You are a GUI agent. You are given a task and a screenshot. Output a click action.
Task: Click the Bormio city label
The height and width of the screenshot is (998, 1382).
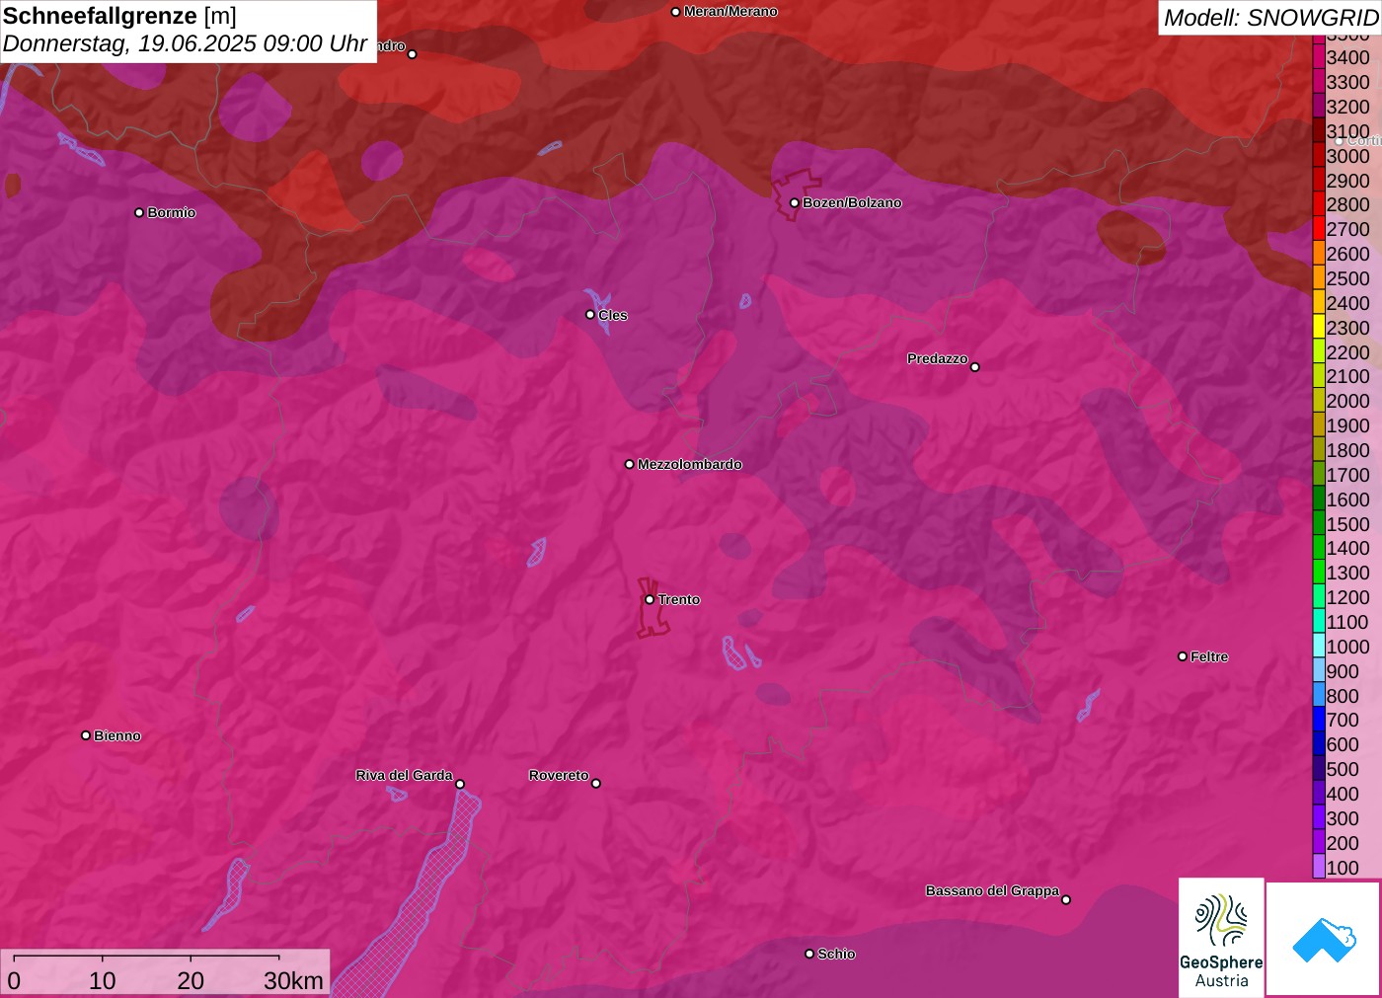pos(172,213)
